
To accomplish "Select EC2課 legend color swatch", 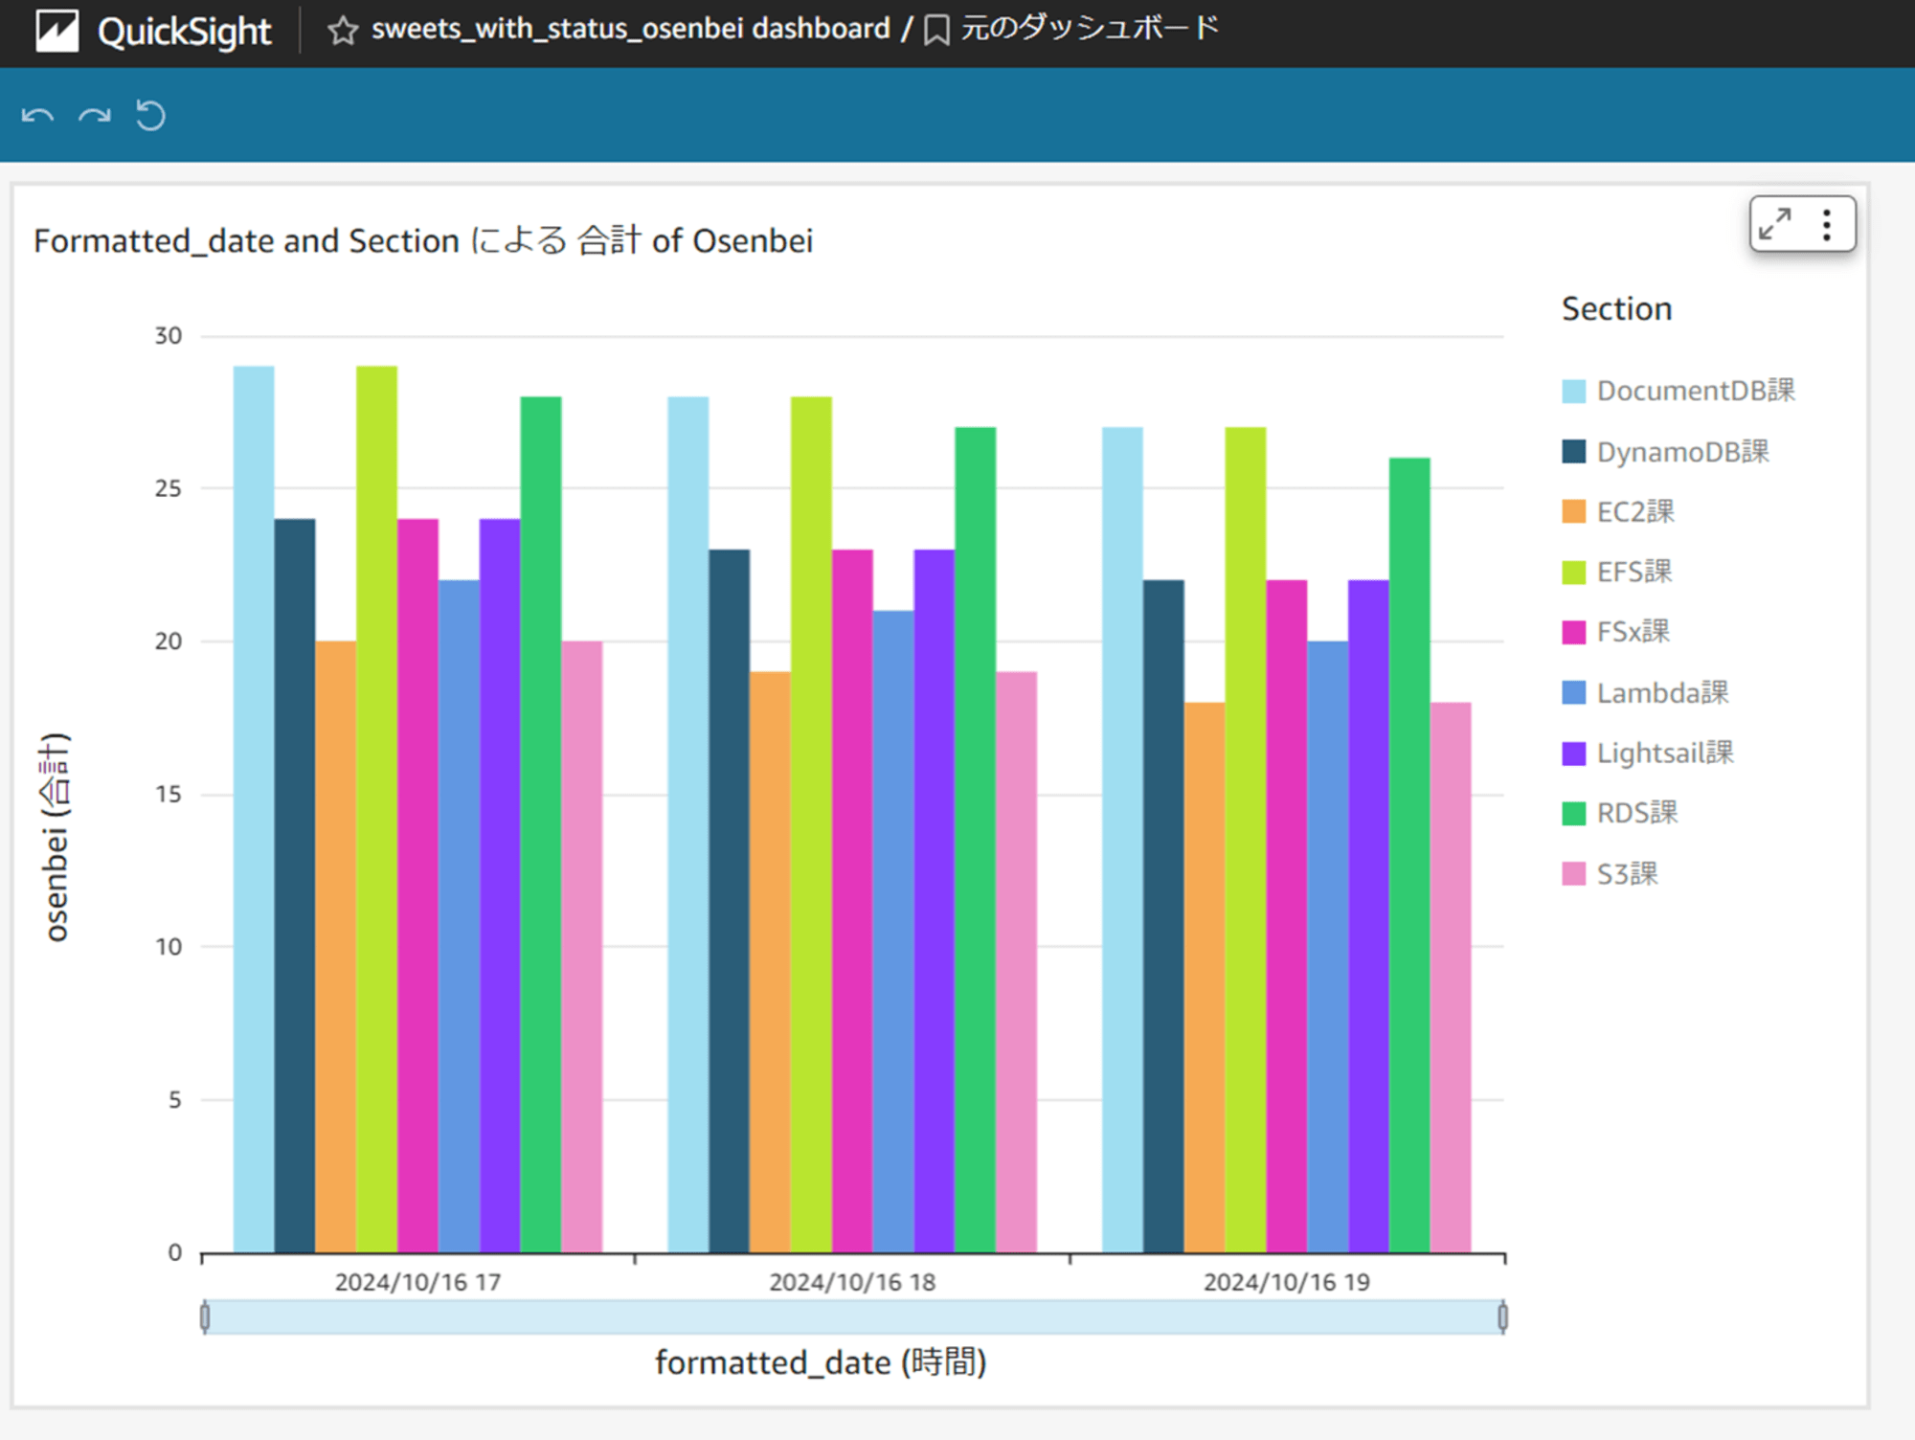I will tap(1573, 511).
